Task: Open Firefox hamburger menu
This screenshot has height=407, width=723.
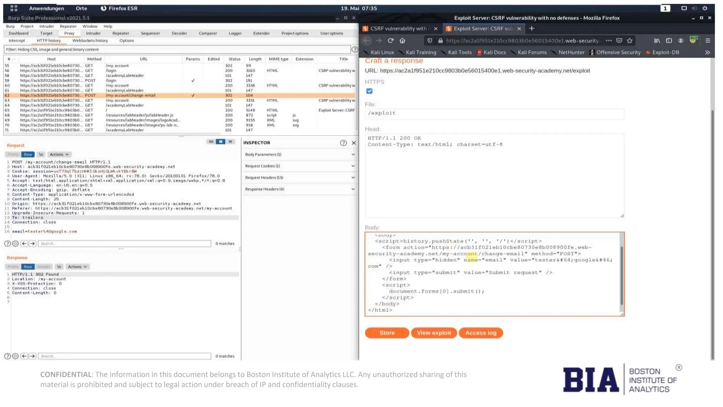Action: [707, 41]
